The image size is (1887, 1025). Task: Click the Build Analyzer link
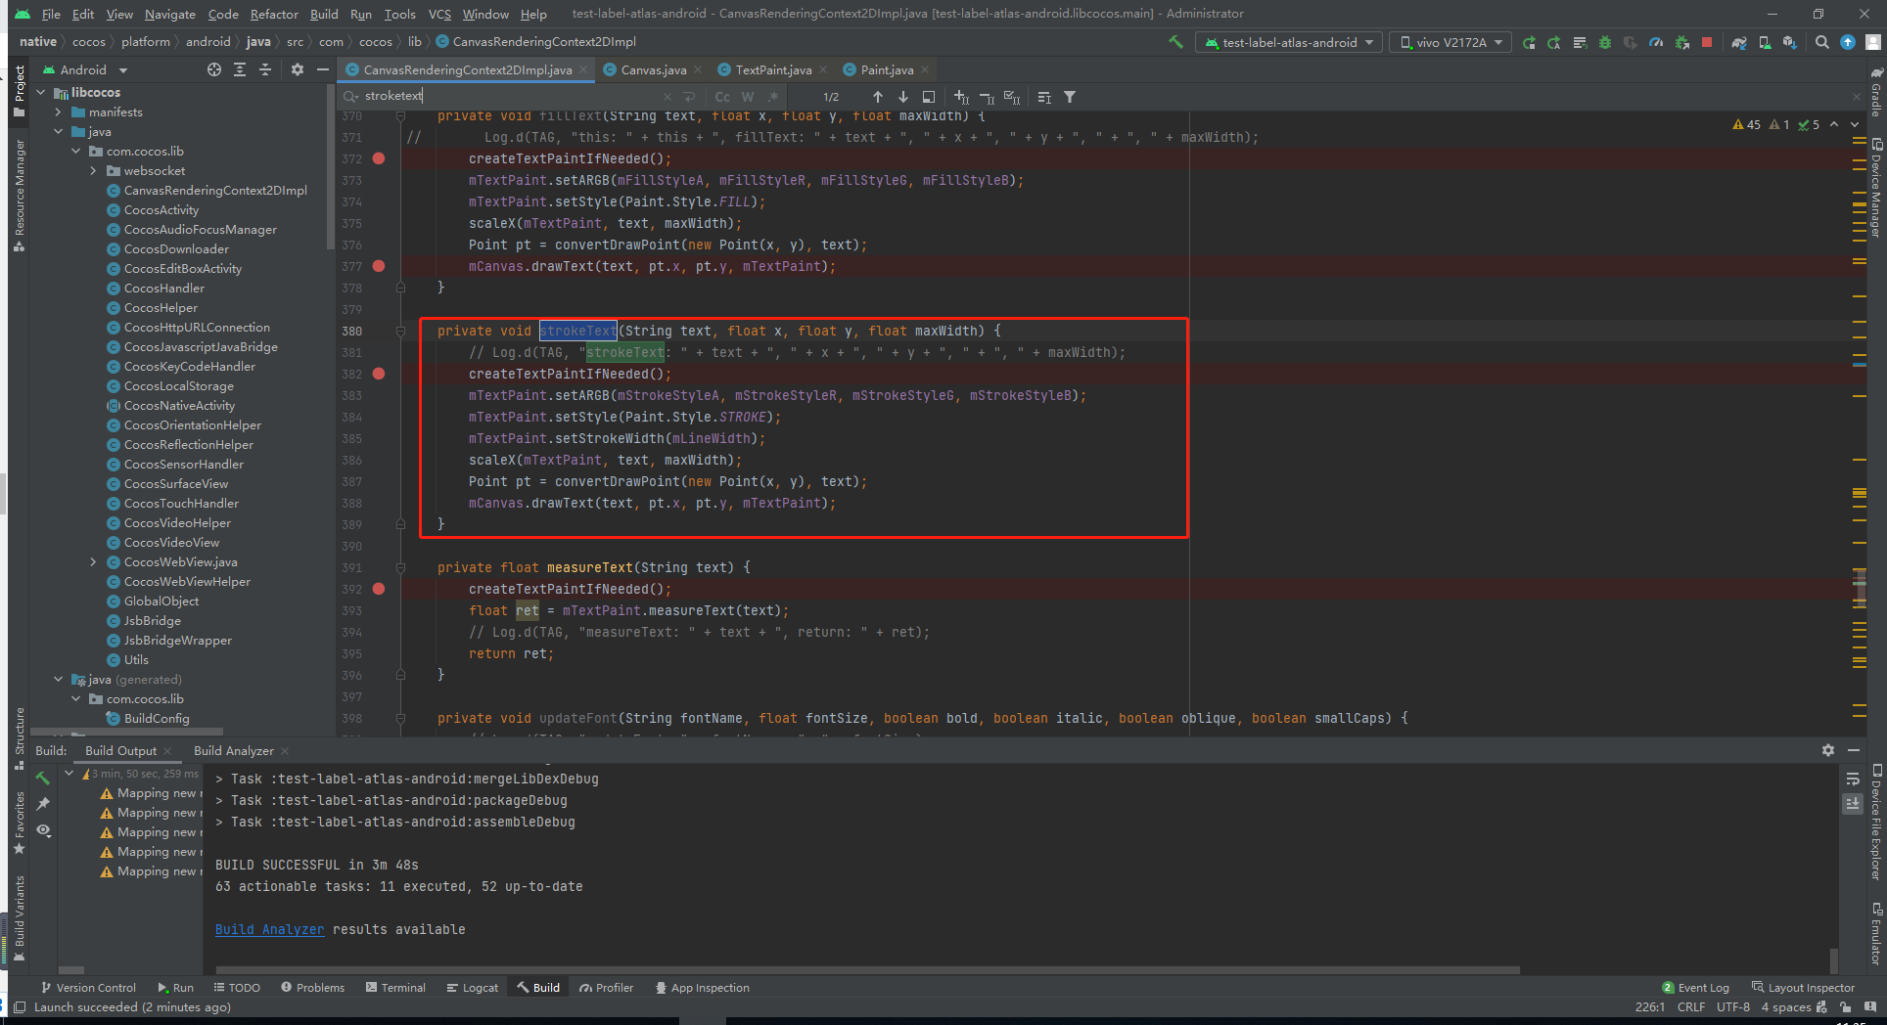point(269,929)
